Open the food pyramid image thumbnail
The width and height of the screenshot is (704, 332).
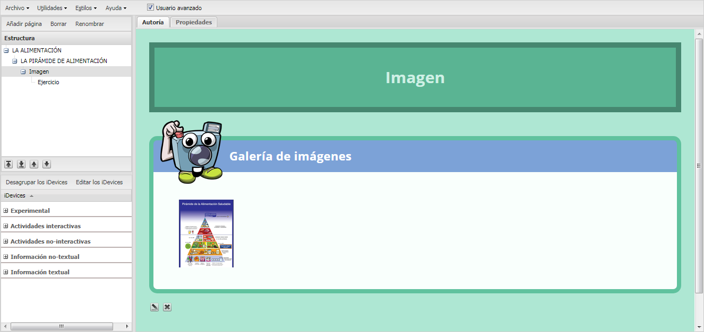(206, 234)
